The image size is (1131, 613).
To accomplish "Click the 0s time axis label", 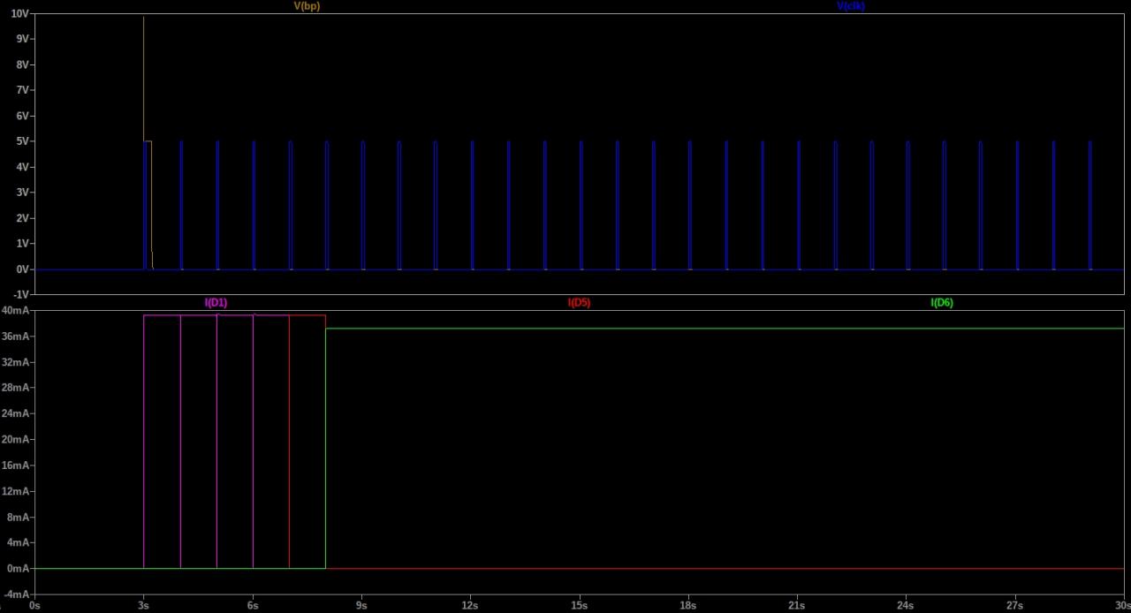I will tap(34, 606).
